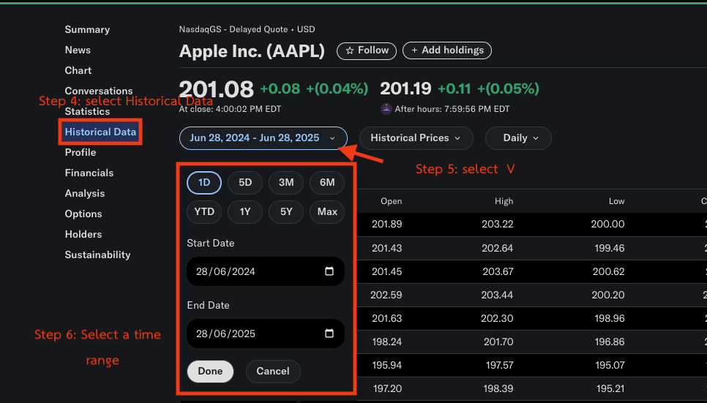This screenshot has height=403, width=707.
Task: Open the Statistics sidebar item
Action: pos(87,112)
